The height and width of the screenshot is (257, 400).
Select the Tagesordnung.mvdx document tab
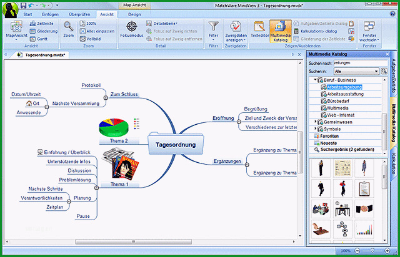pos(42,55)
